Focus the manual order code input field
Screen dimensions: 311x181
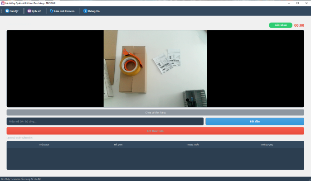point(105,121)
